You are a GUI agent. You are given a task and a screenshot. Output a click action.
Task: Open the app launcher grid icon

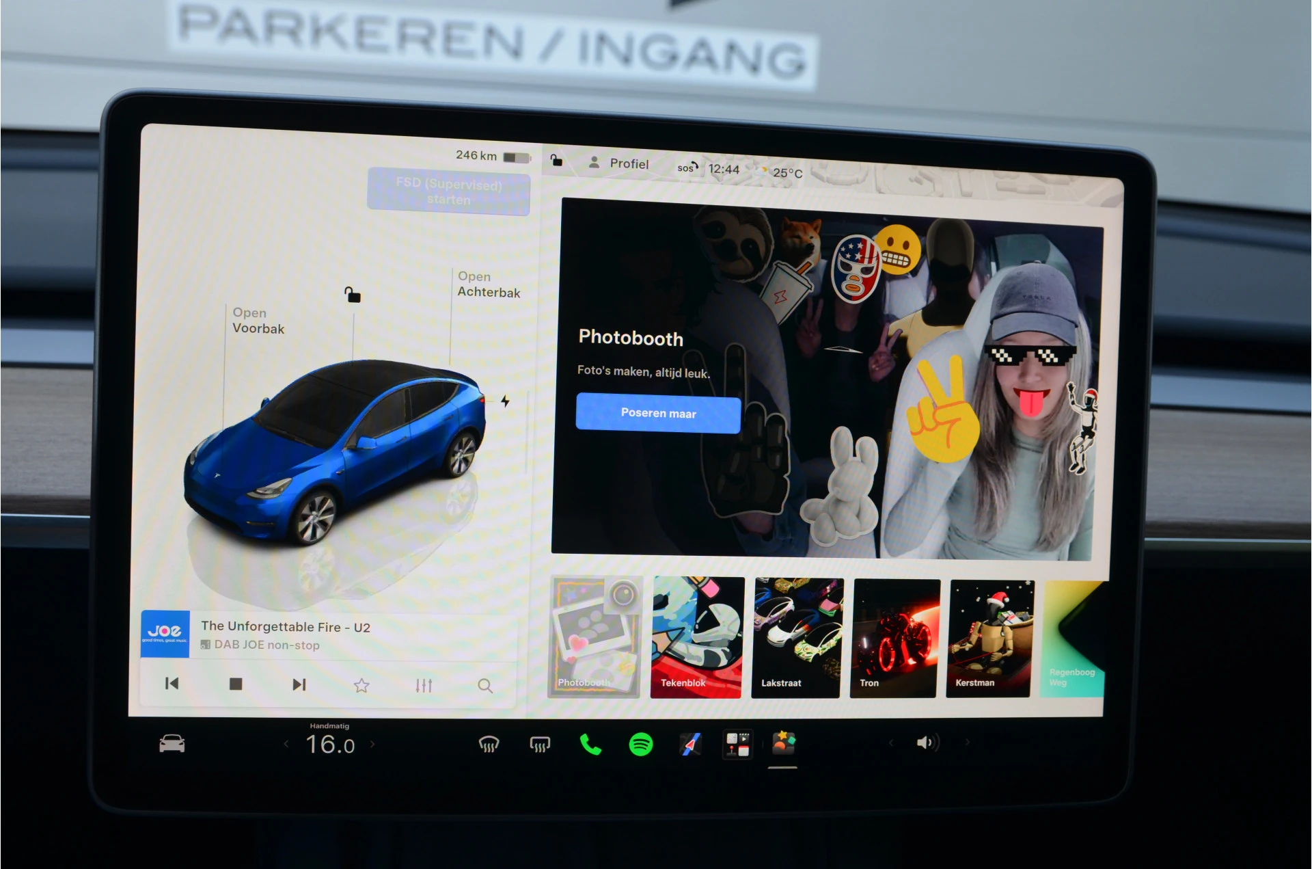pyautogui.click(x=737, y=744)
